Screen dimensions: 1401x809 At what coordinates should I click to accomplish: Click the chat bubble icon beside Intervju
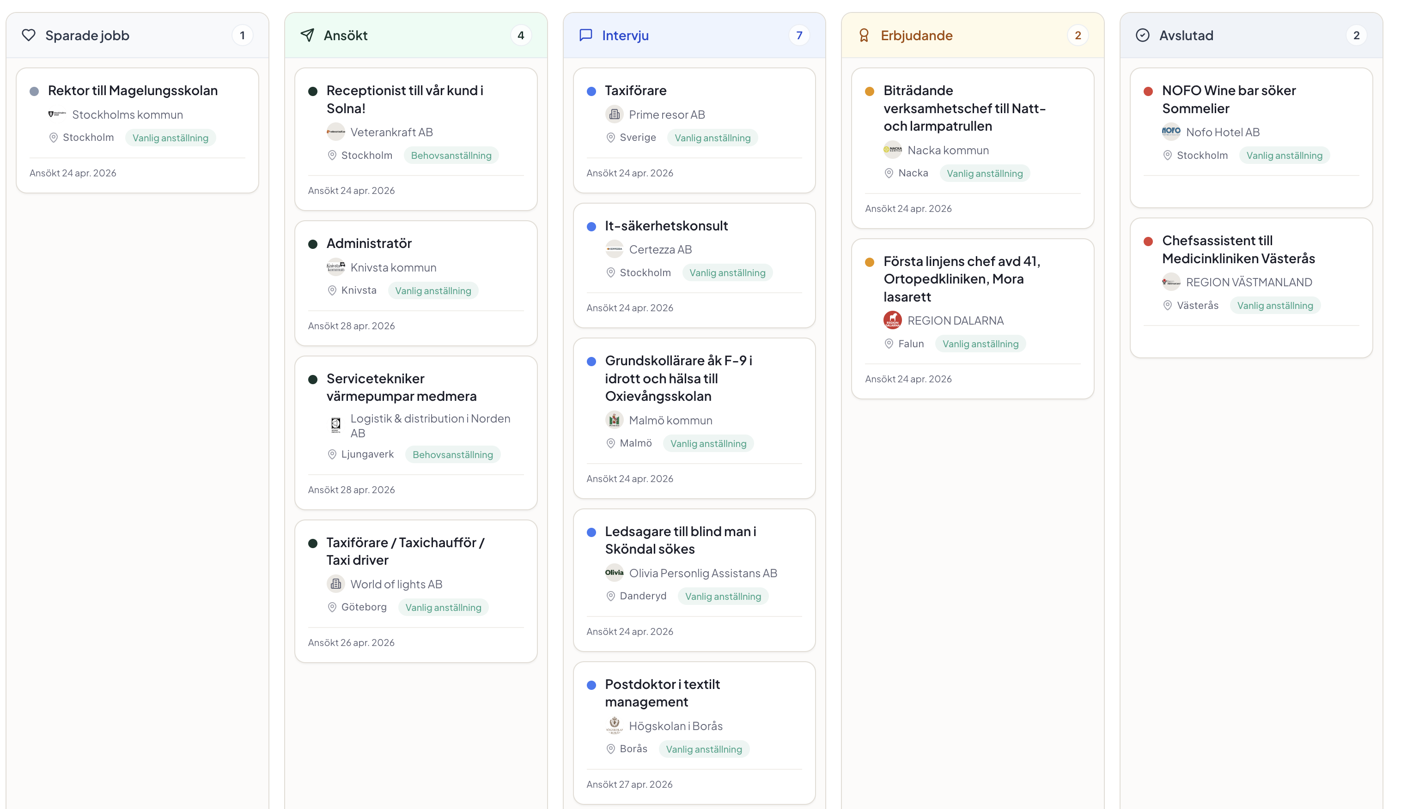tap(586, 36)
